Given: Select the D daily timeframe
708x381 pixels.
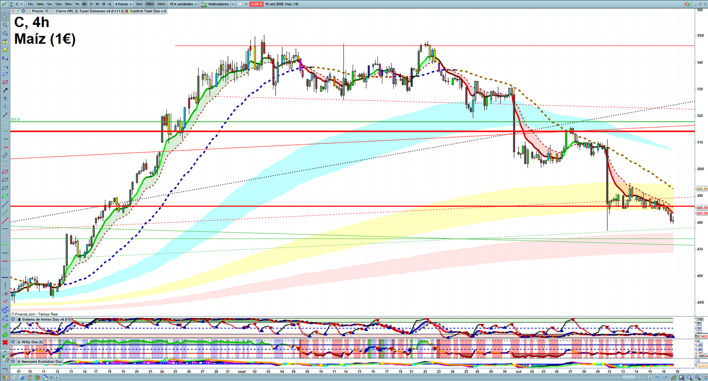Looking at the screenshot, I should 91,4.
